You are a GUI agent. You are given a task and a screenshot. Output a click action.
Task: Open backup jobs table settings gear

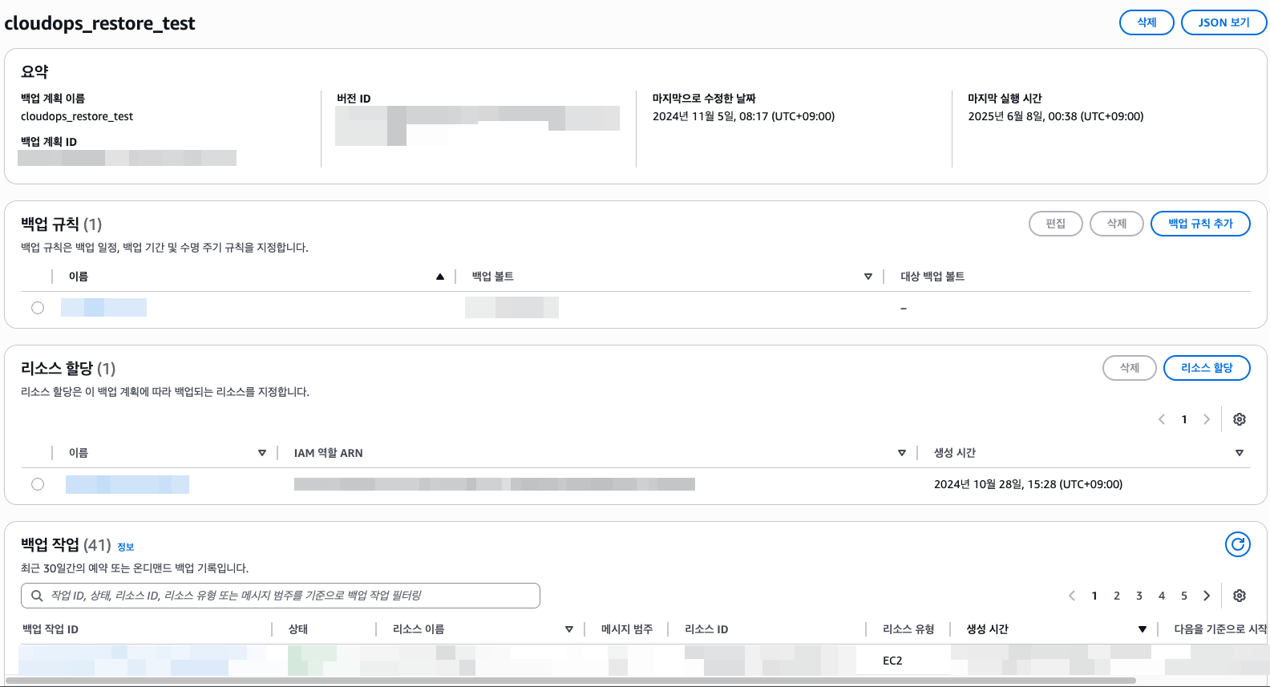(1239, 596)
